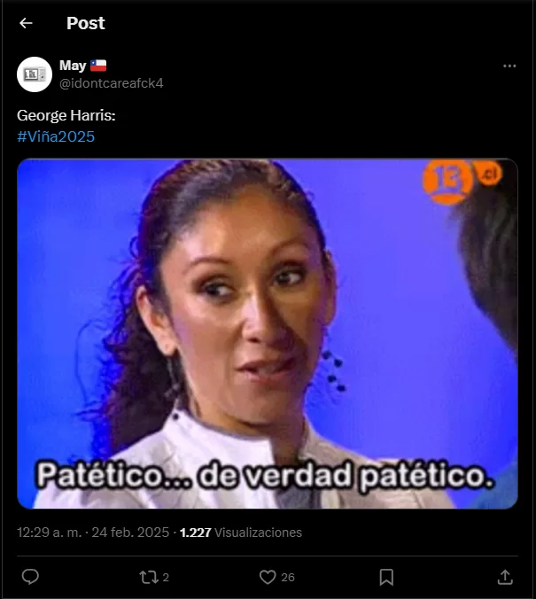The image size is (536, 599).
Task: Click the 1.227 Visualizaciones count
Action: point(241,533)
